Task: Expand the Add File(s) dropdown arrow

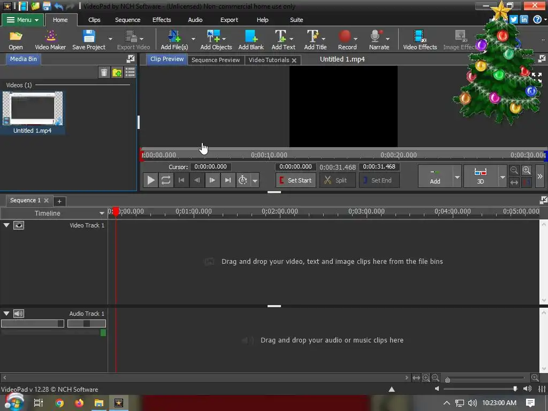Action: (193, 39)
